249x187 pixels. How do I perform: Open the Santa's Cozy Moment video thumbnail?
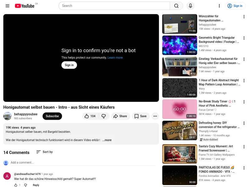pos(180,154)
